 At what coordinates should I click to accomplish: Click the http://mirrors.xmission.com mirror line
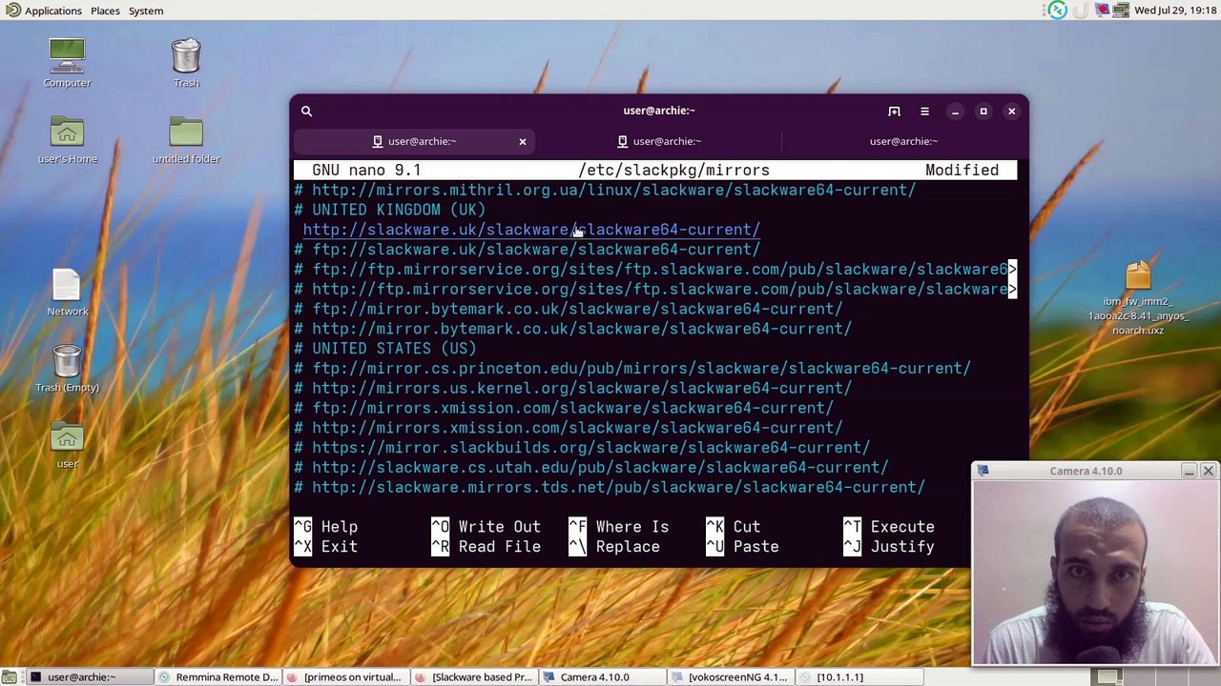pos(569,428)
